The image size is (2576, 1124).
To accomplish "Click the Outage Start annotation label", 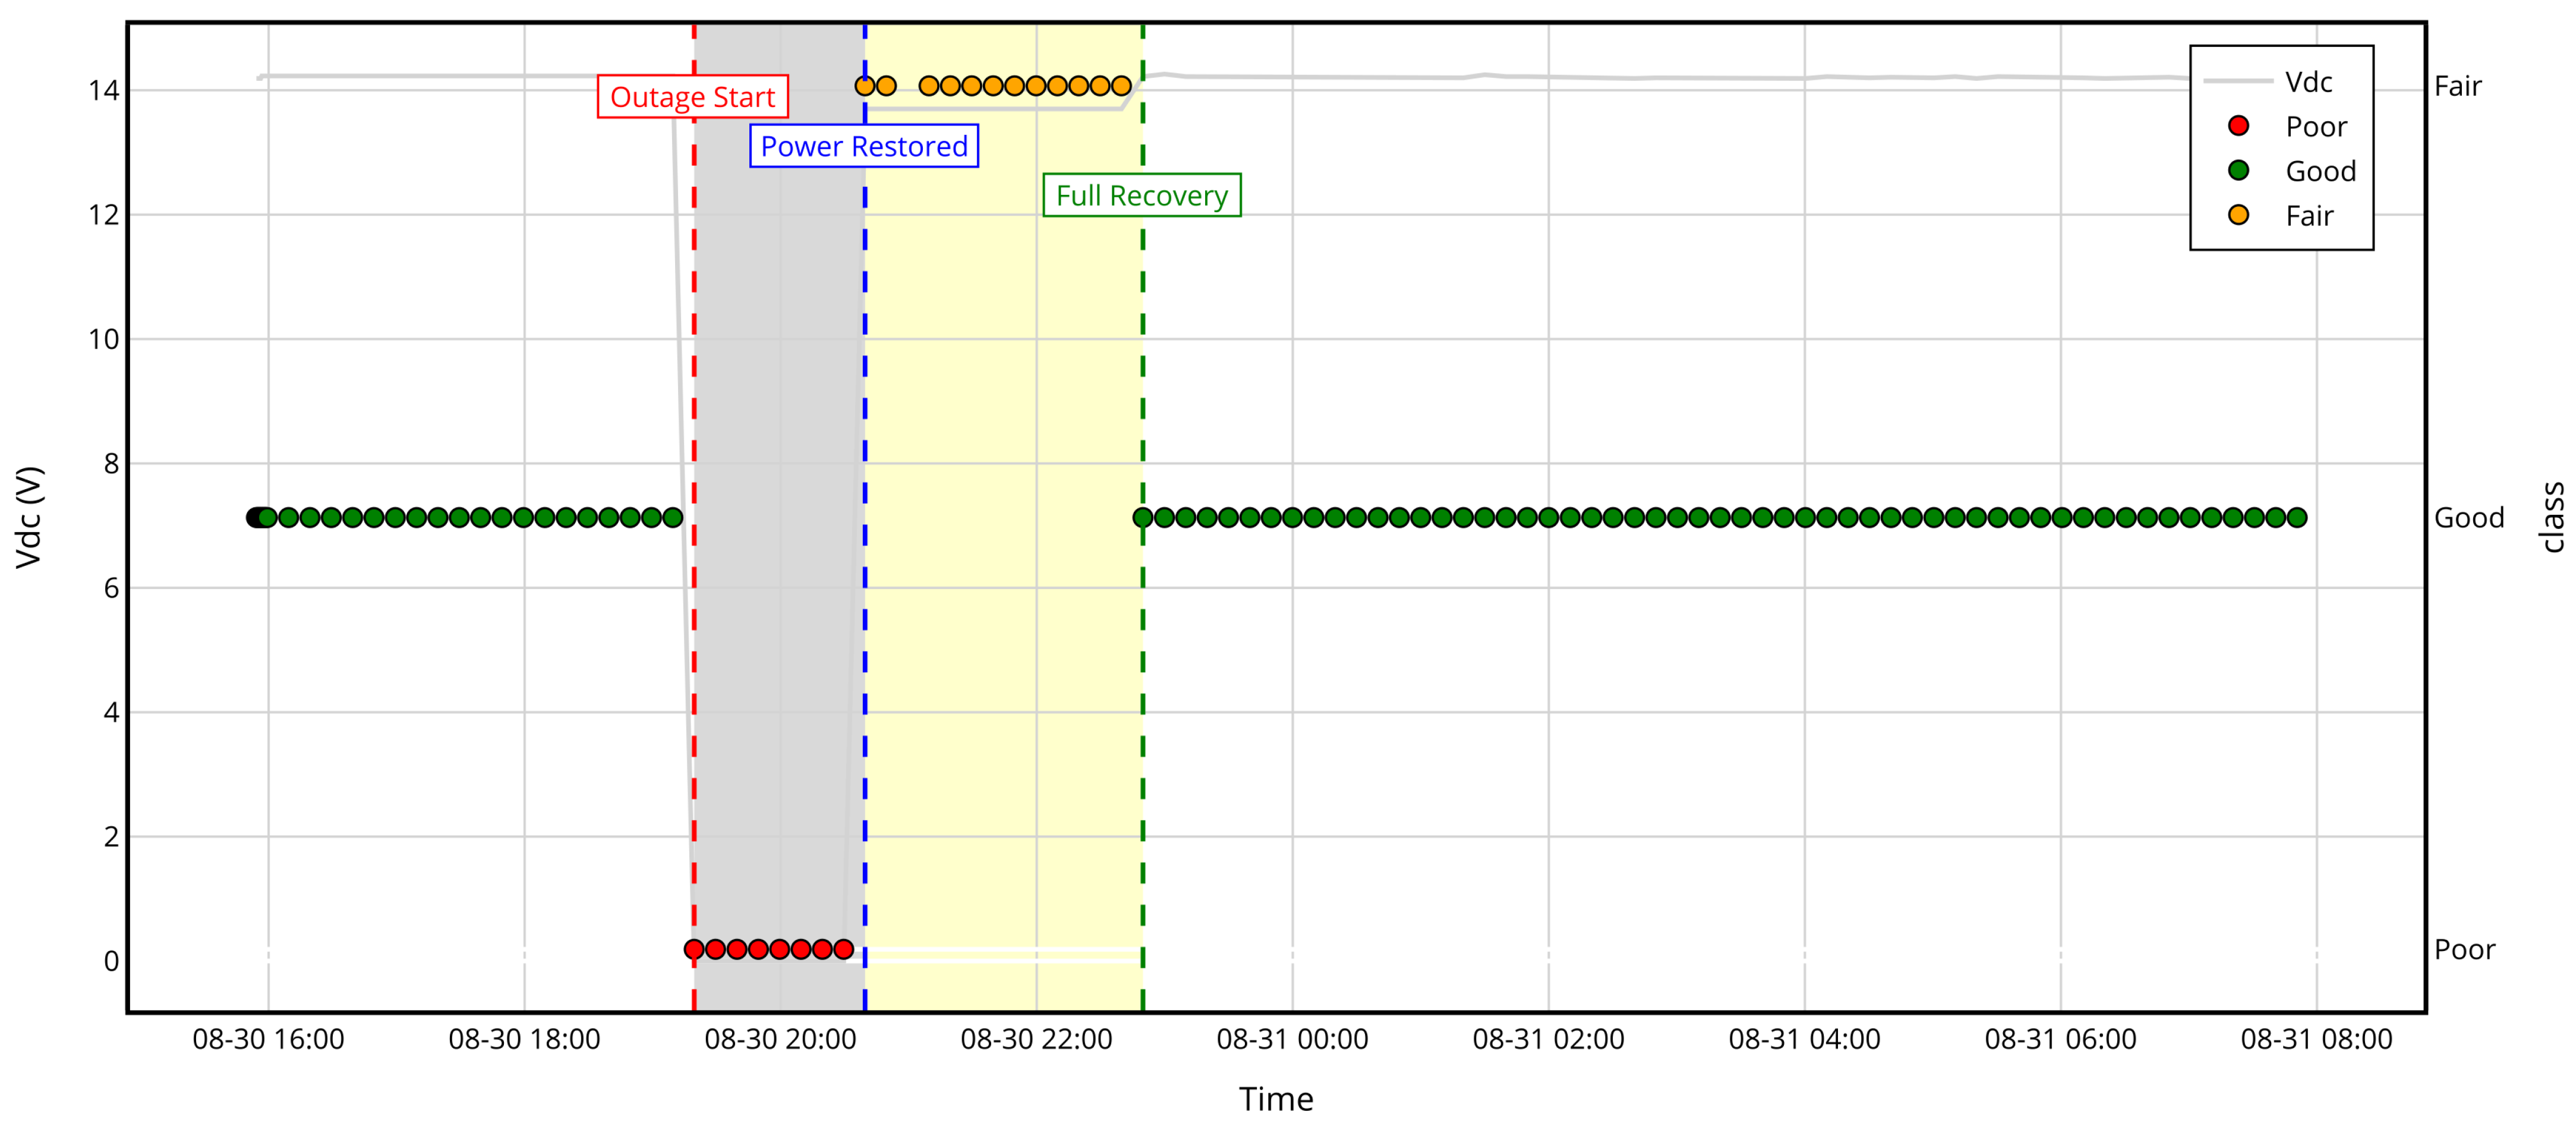I will click(x=692, y=97).
